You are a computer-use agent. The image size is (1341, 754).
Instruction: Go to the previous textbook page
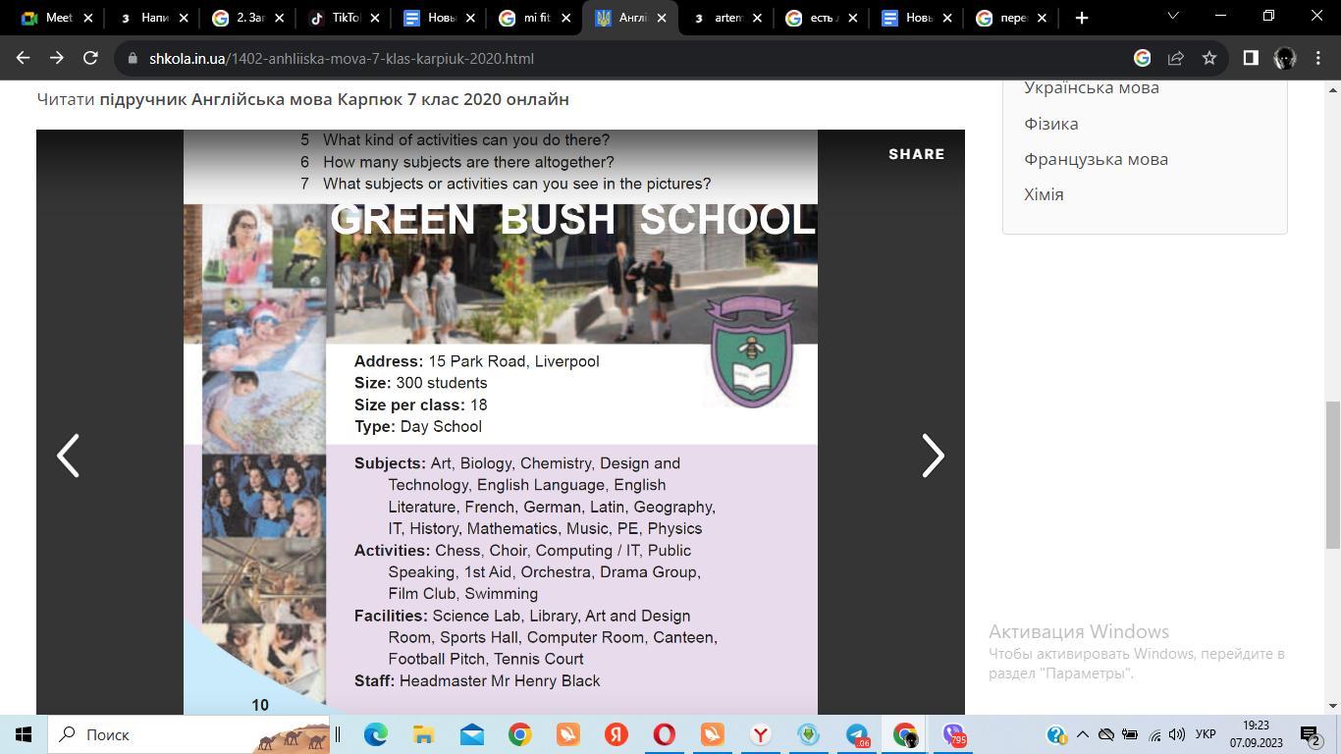tap(68, 456)
